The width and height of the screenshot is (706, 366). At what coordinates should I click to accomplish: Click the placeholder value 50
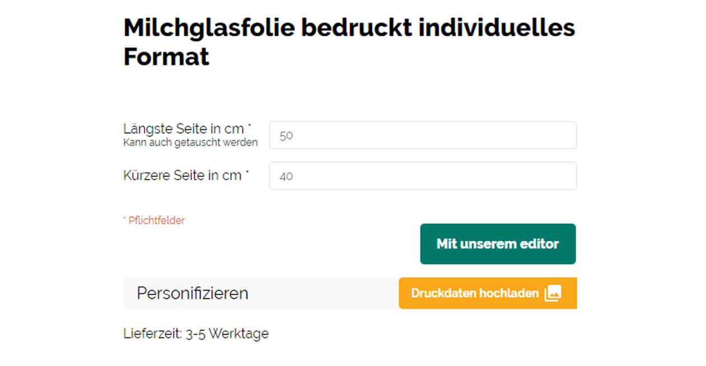point(286,135)
